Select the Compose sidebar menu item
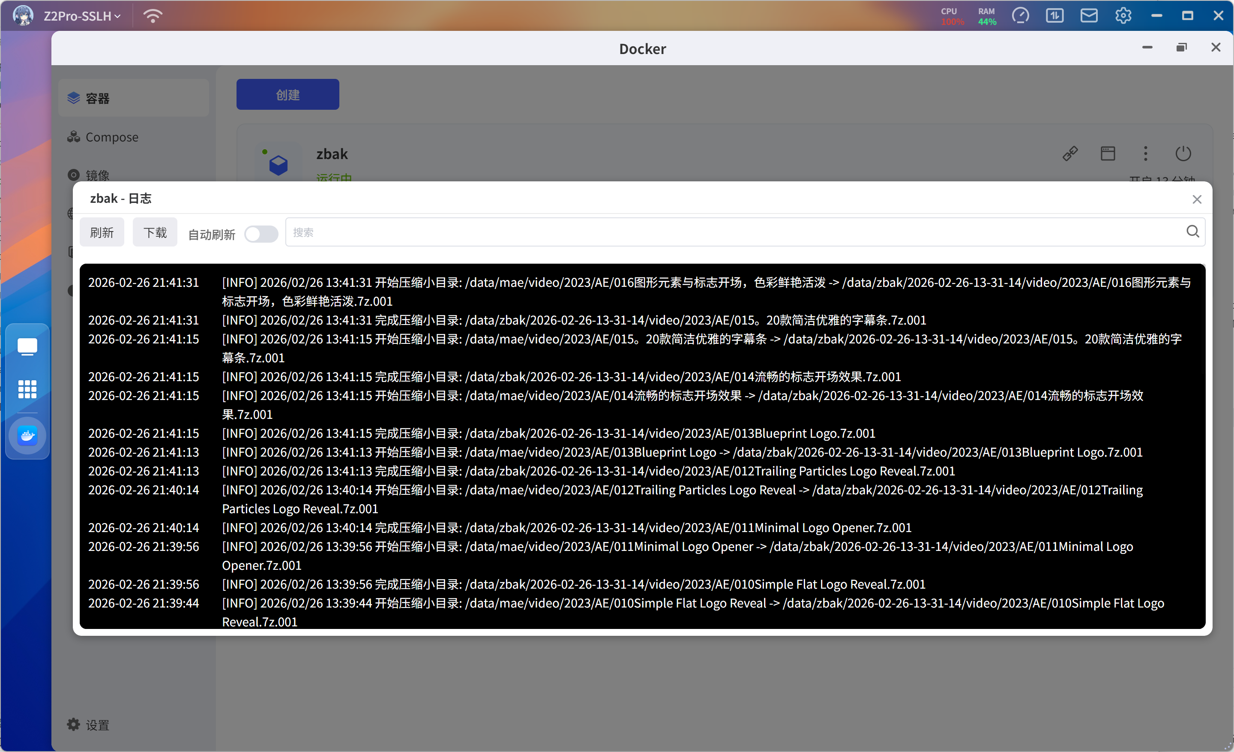Viewport: 1234px width, 752px height. [x=112, y=137]
